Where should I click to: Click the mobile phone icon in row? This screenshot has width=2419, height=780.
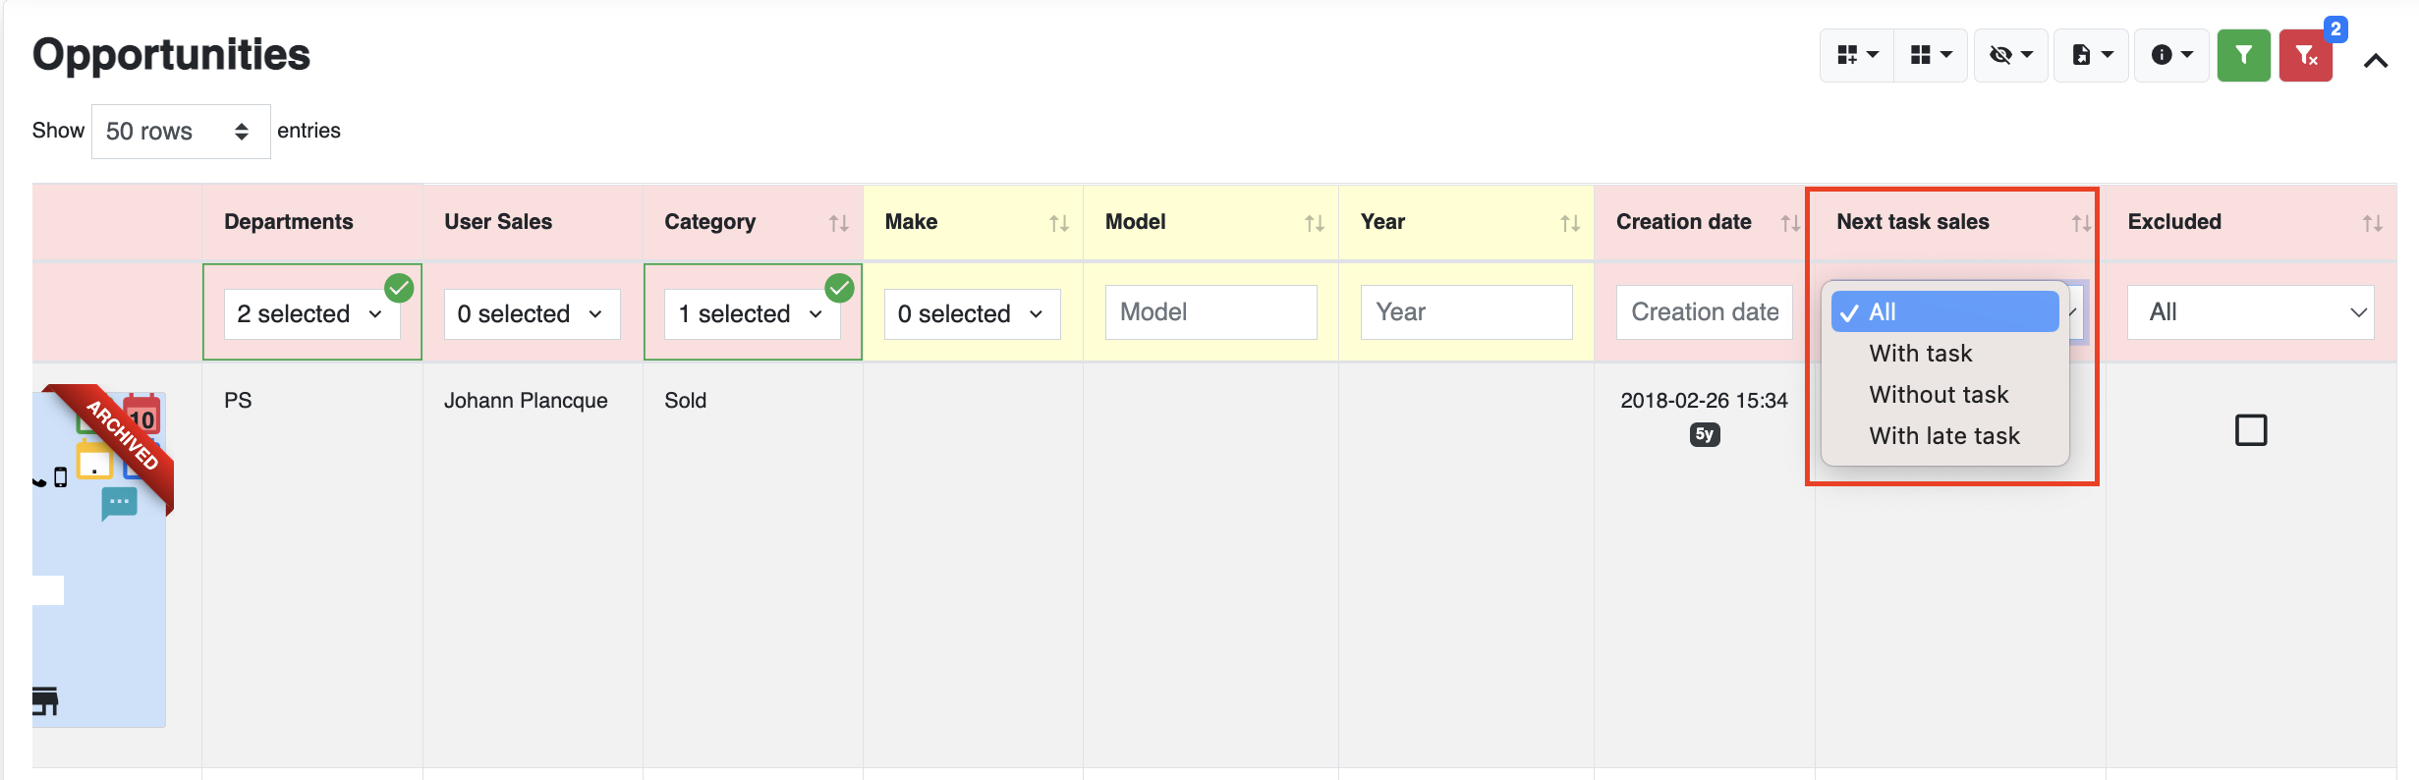(61, 477)
